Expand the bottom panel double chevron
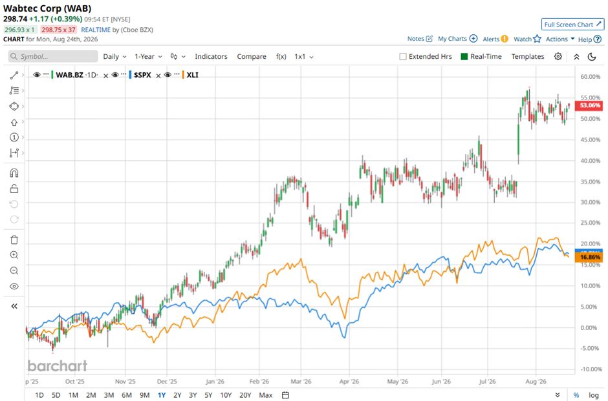 [558, 395]
